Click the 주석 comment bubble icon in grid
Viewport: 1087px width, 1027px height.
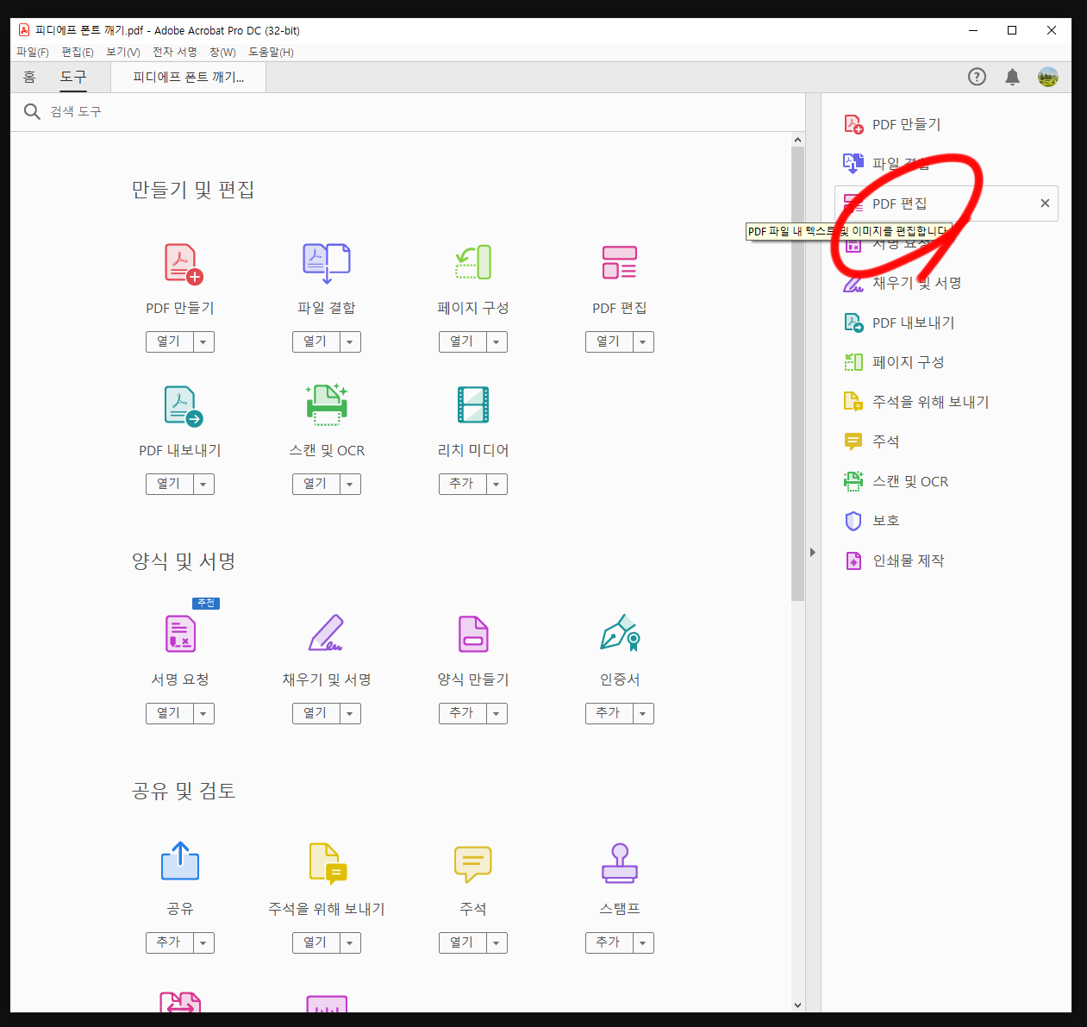click(x=473, y=864)
